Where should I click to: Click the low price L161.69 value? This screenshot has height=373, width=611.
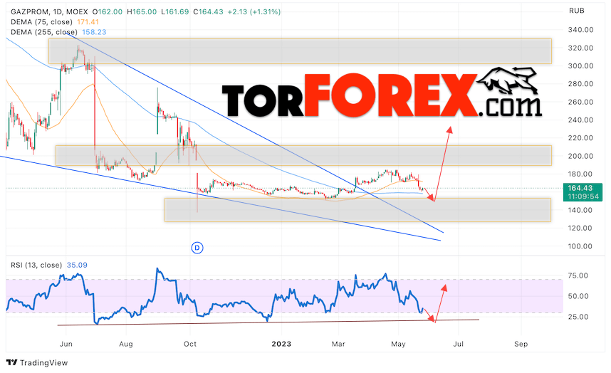click(x=175, y=11)
